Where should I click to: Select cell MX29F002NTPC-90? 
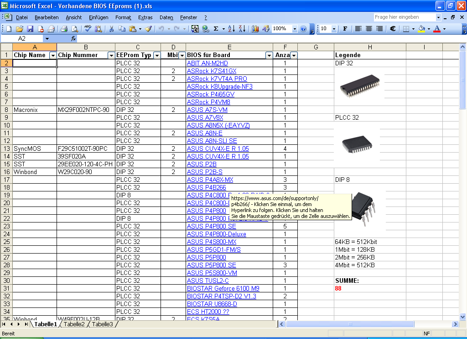86,110
